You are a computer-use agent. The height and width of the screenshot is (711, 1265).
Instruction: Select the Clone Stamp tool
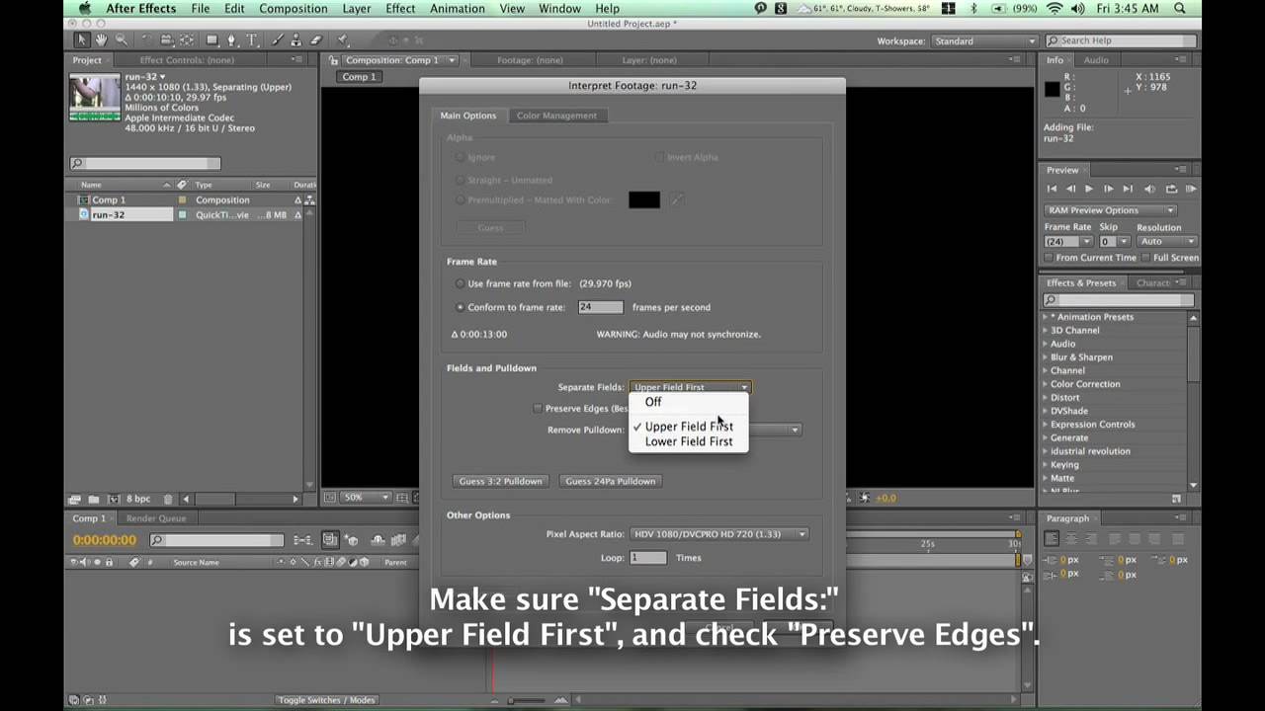296,40
